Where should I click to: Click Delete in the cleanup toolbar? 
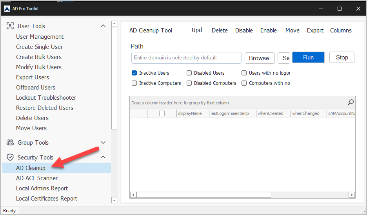point(220,30)
